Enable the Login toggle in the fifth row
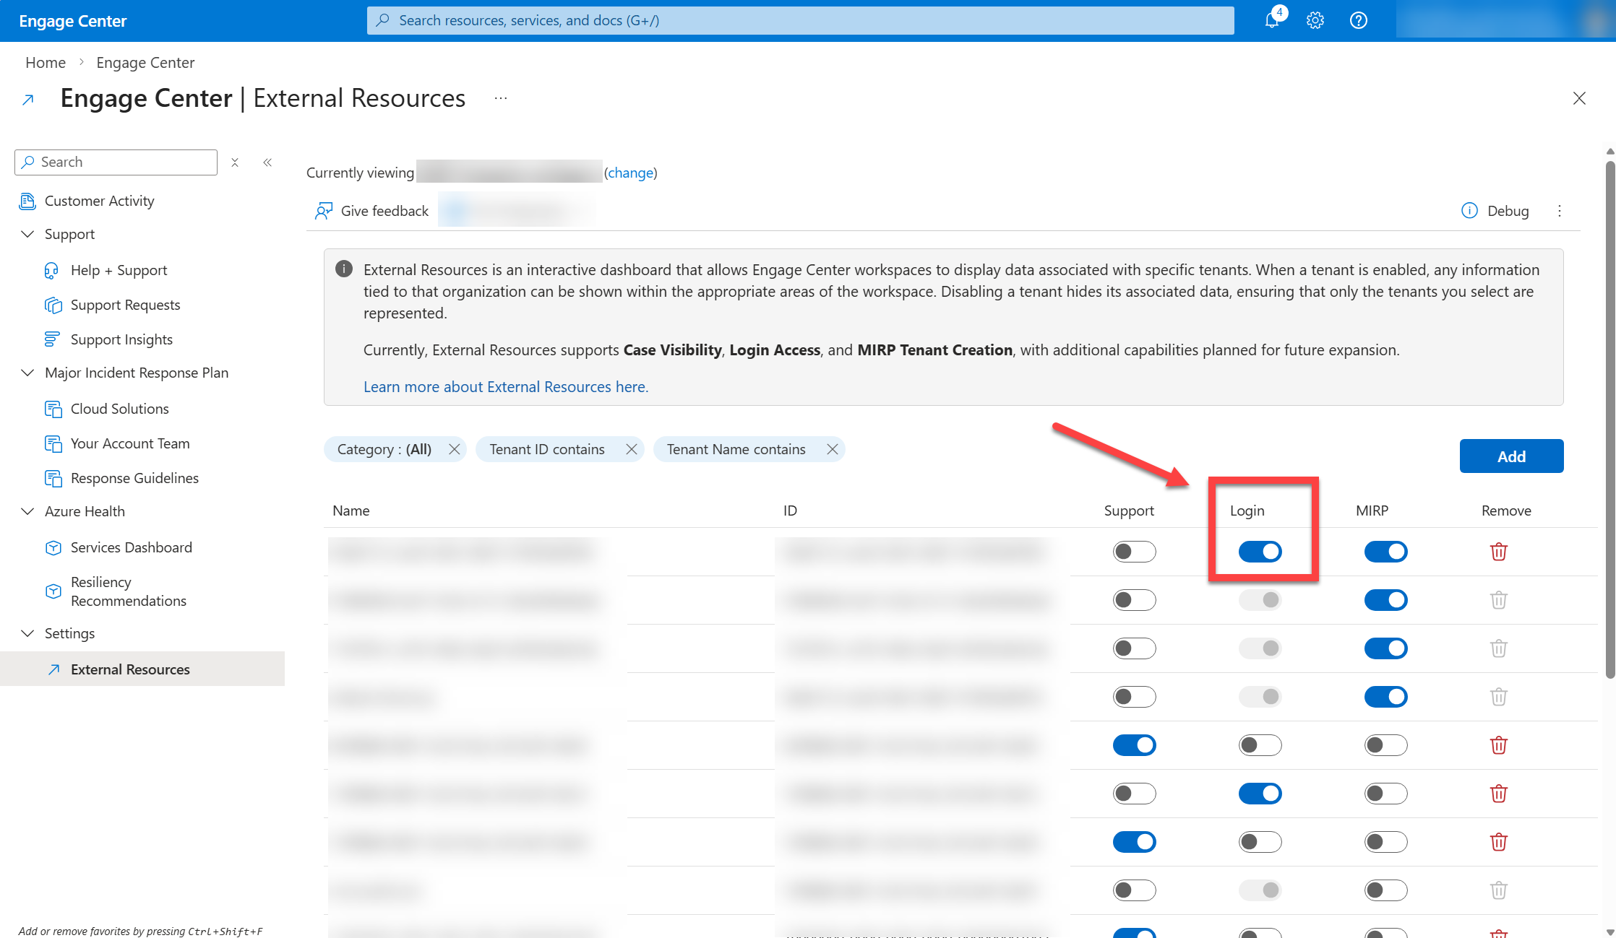Screen dimensions: 1616x938 coord(1260,745)
